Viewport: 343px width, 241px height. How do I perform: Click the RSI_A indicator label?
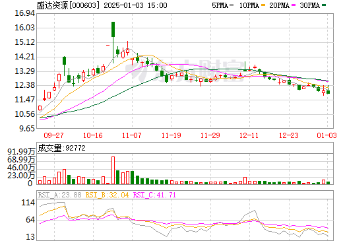click(59, 195)
